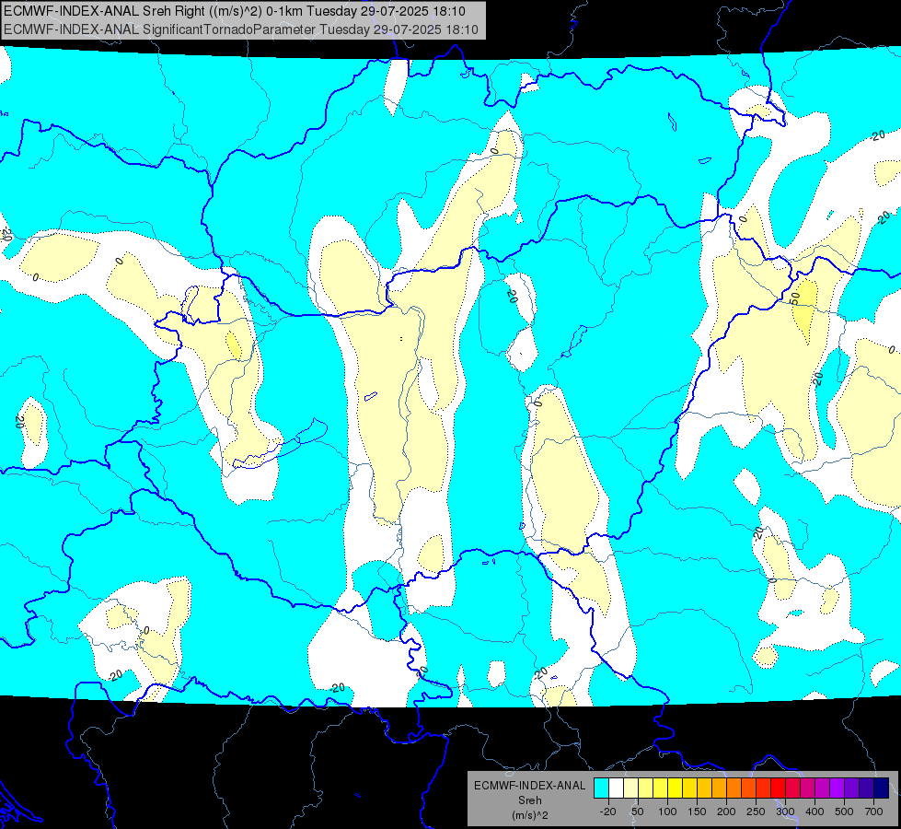
Task: Click the 150 value on the legend scale
Action: tap(697, 811)
